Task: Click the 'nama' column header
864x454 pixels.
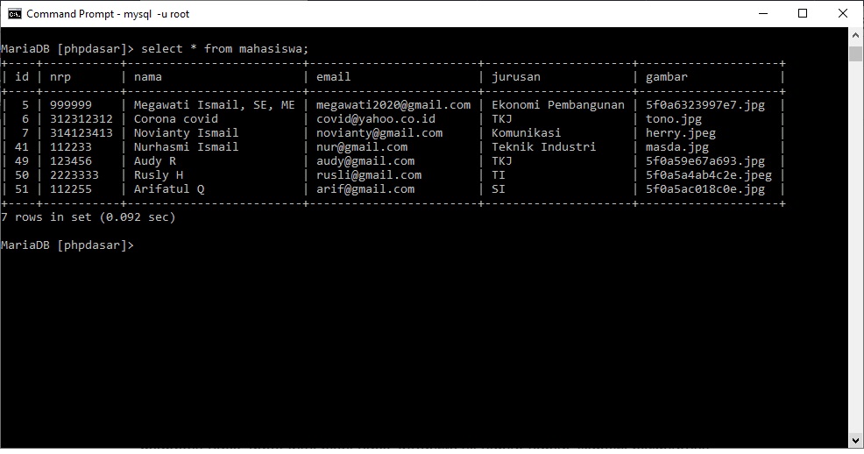Action: [x=148, y=77]
